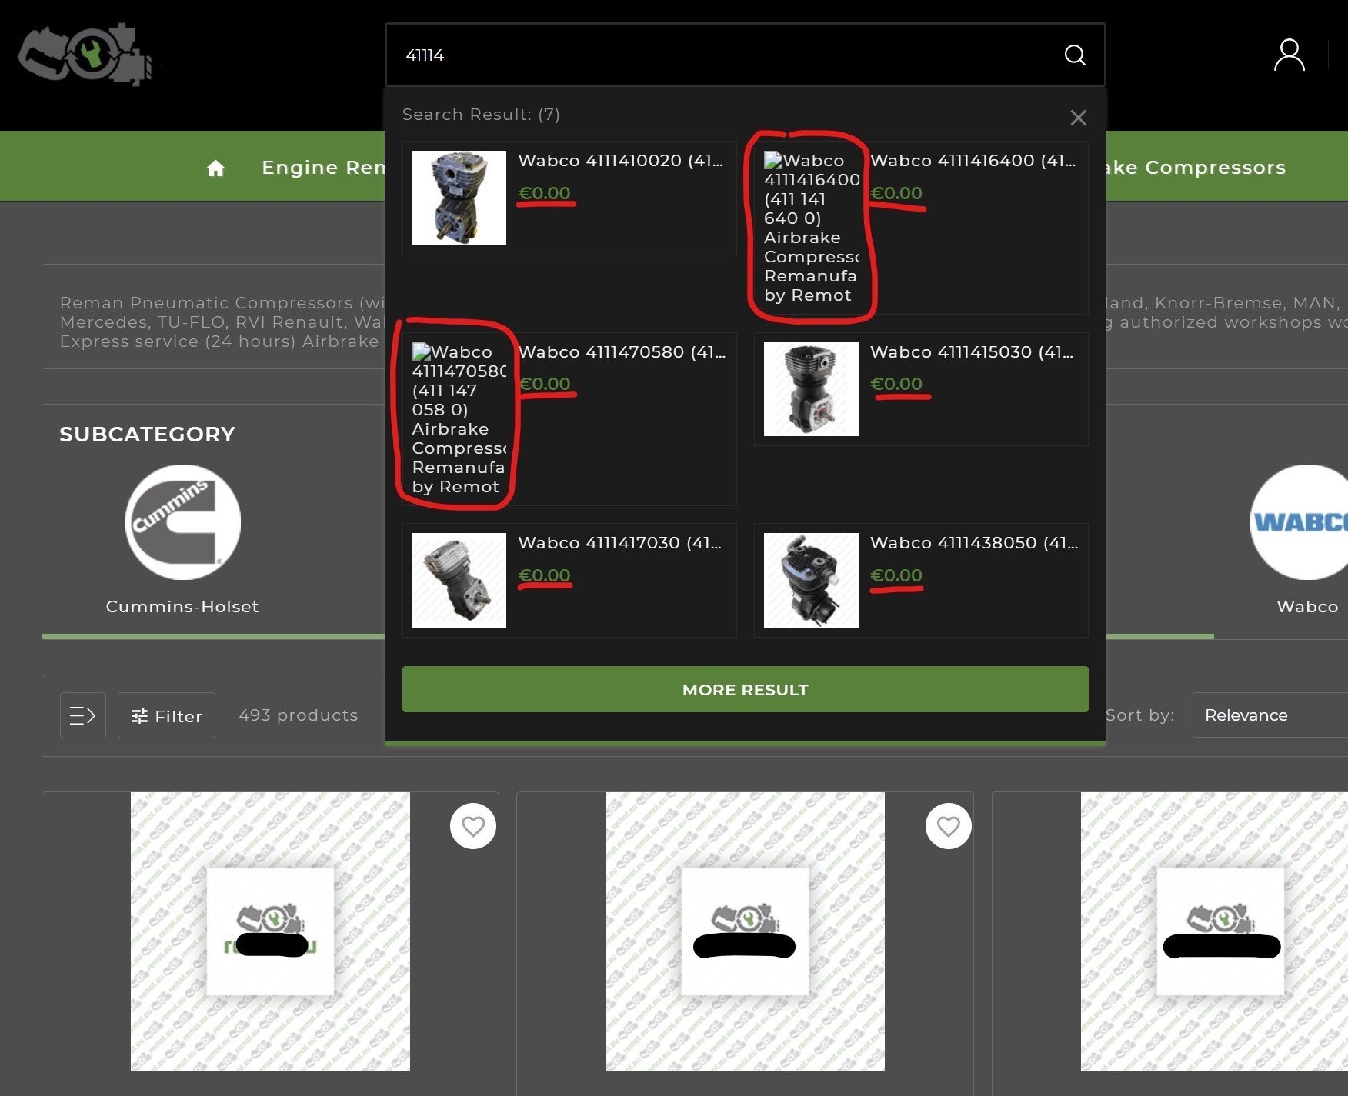Click the site logo in the header

85,54
